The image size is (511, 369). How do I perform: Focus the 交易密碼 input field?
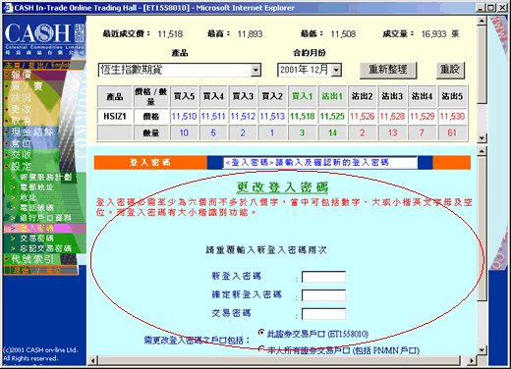pos(323,314)
